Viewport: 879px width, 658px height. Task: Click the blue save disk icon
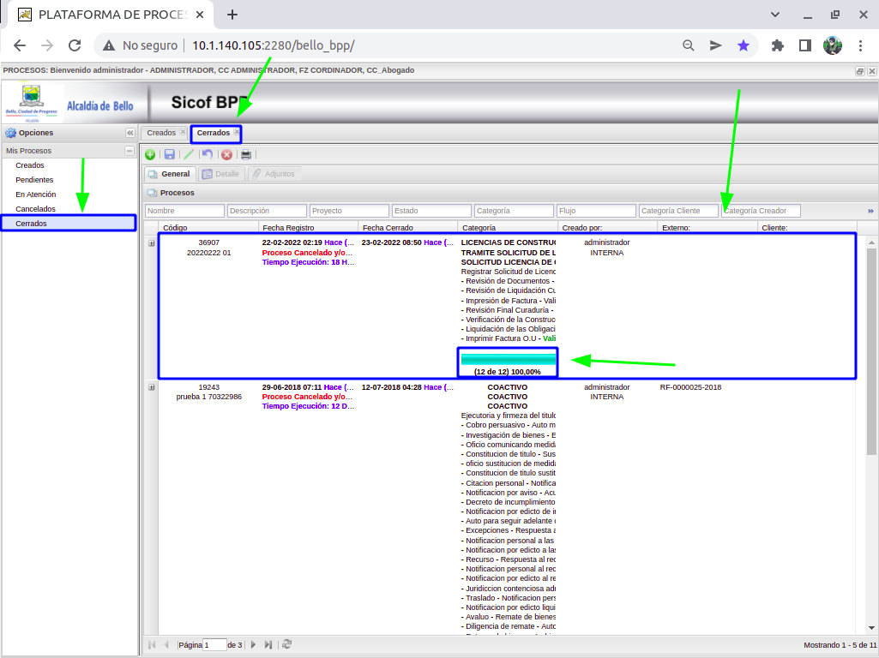[x=170, y=154]
